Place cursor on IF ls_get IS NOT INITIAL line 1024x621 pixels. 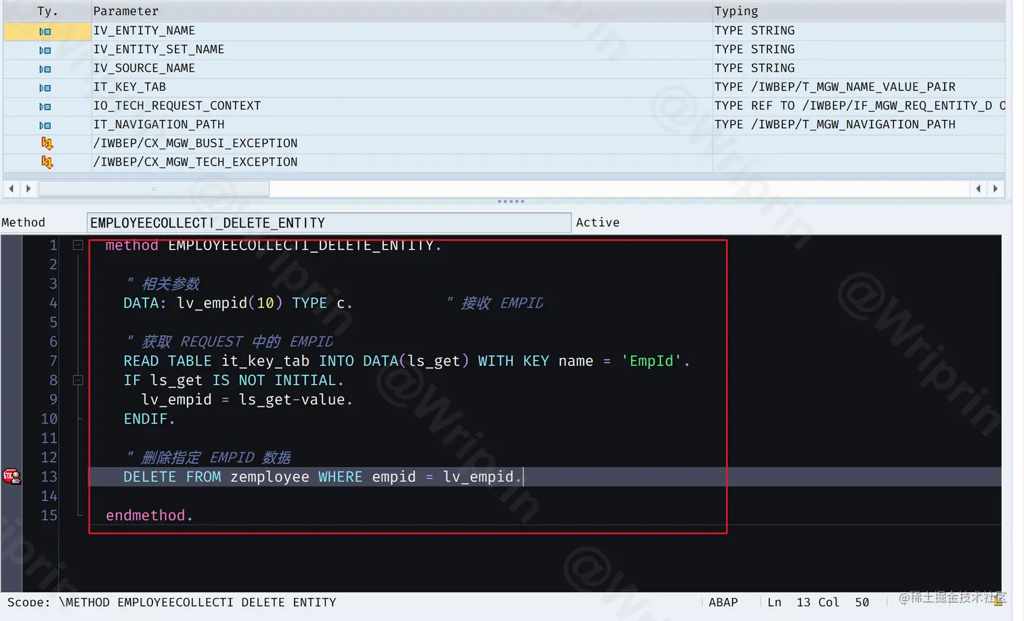click(234, 380)
